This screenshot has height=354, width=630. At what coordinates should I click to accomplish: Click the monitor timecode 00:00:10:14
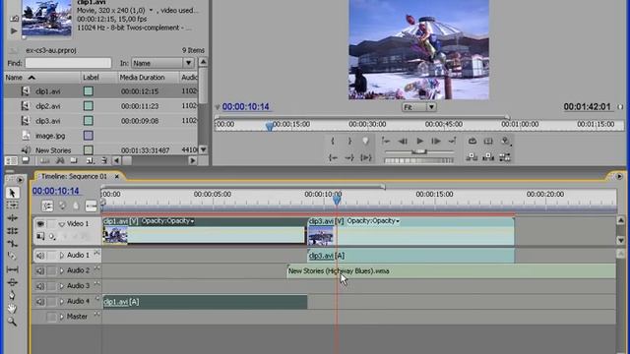click(x=245, y=107)
